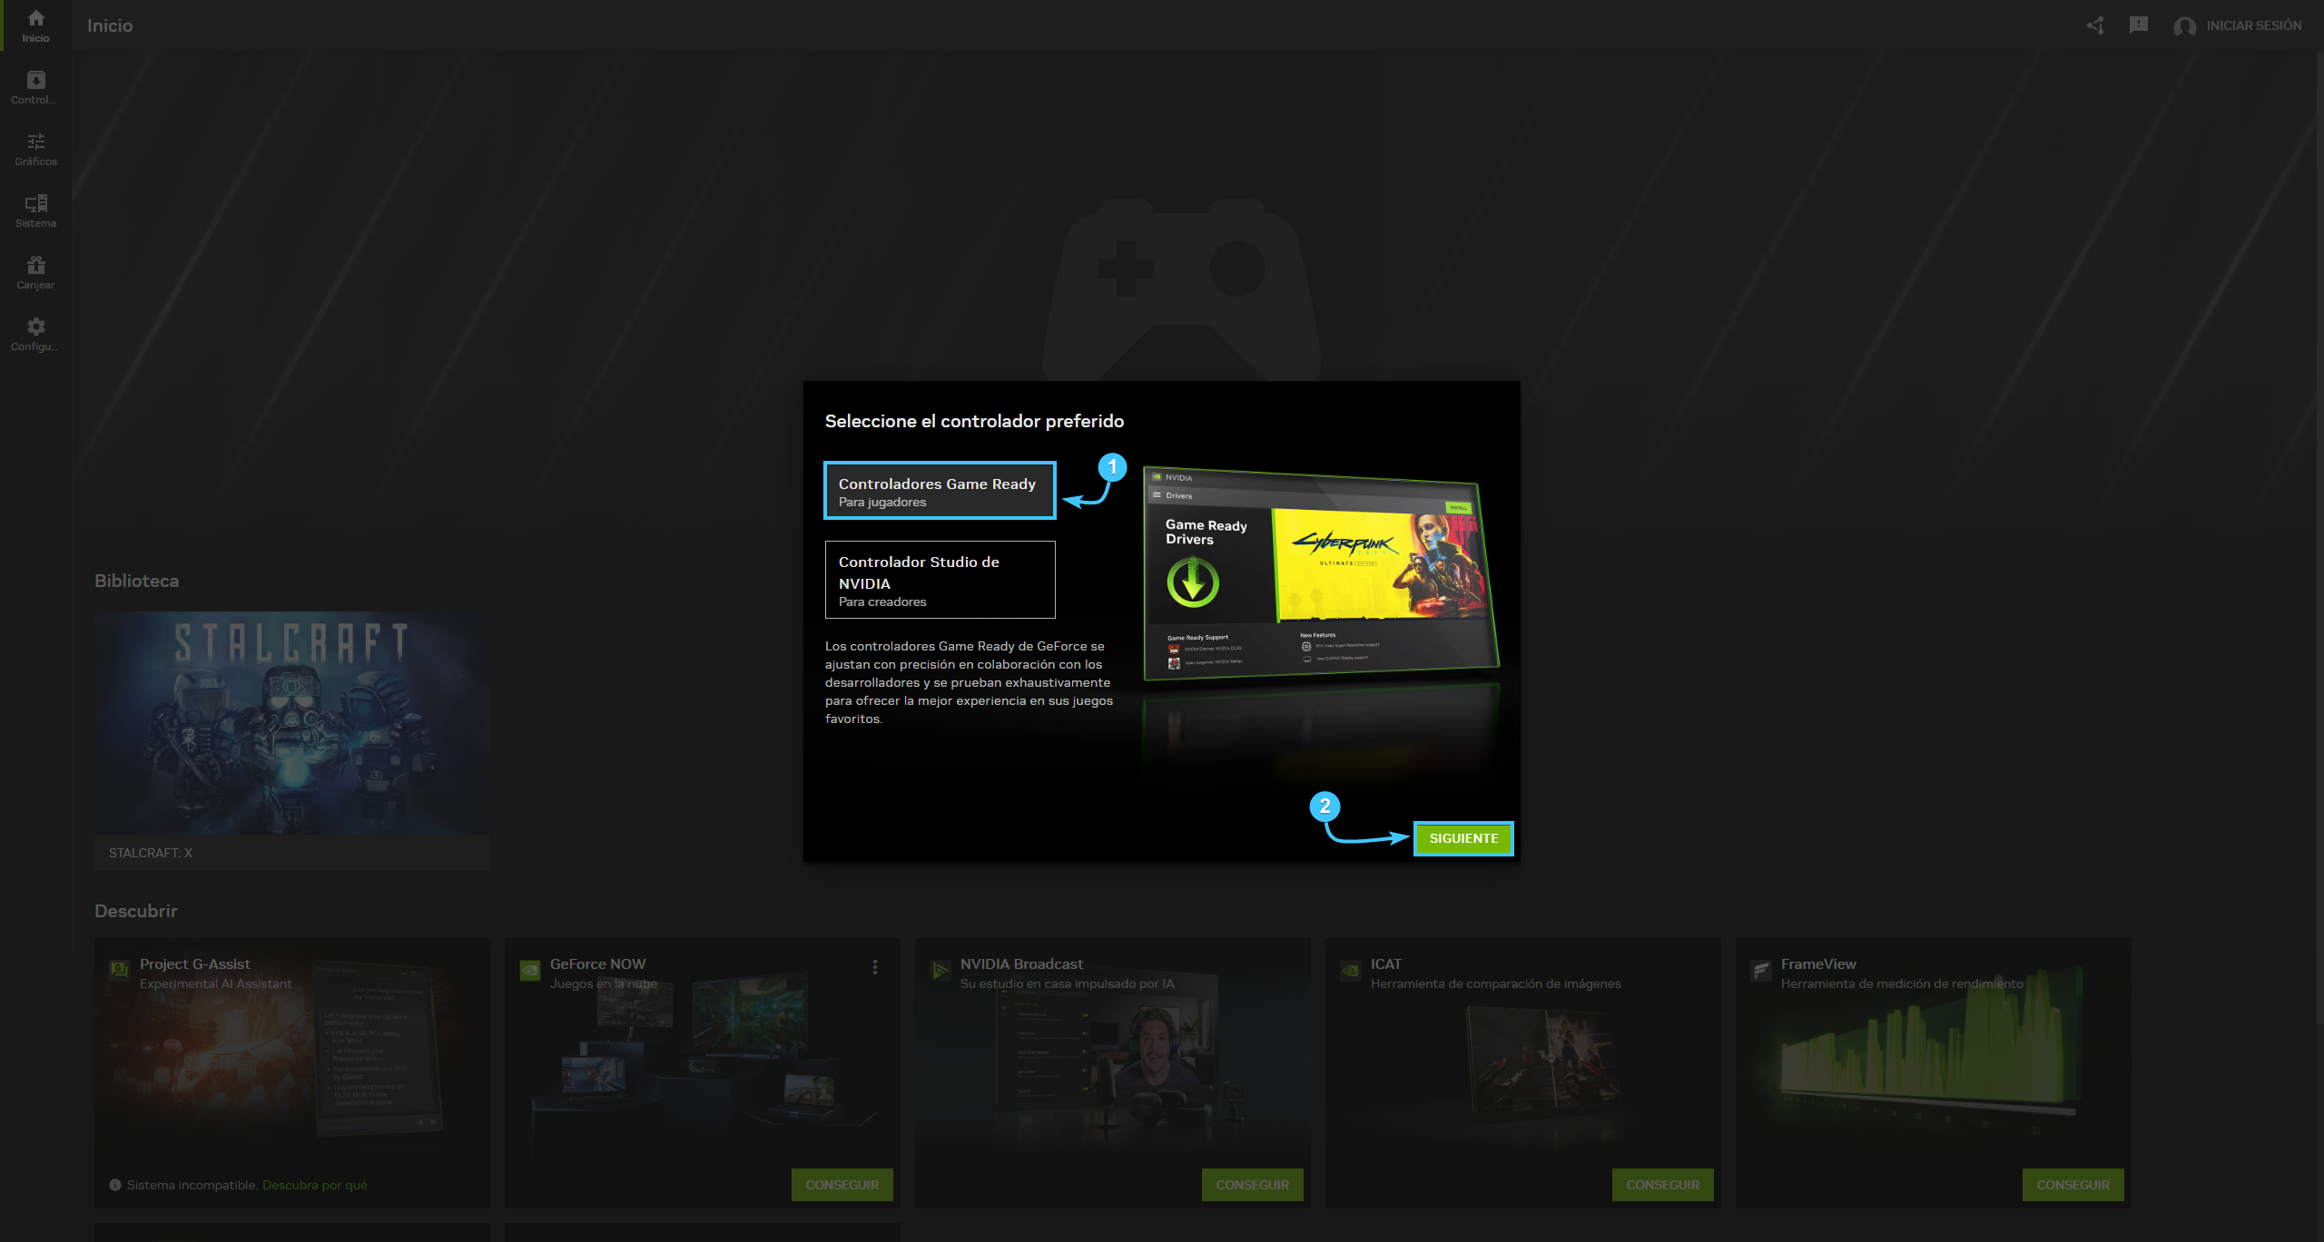Click GeForce NOW card icon

point(529,971)
